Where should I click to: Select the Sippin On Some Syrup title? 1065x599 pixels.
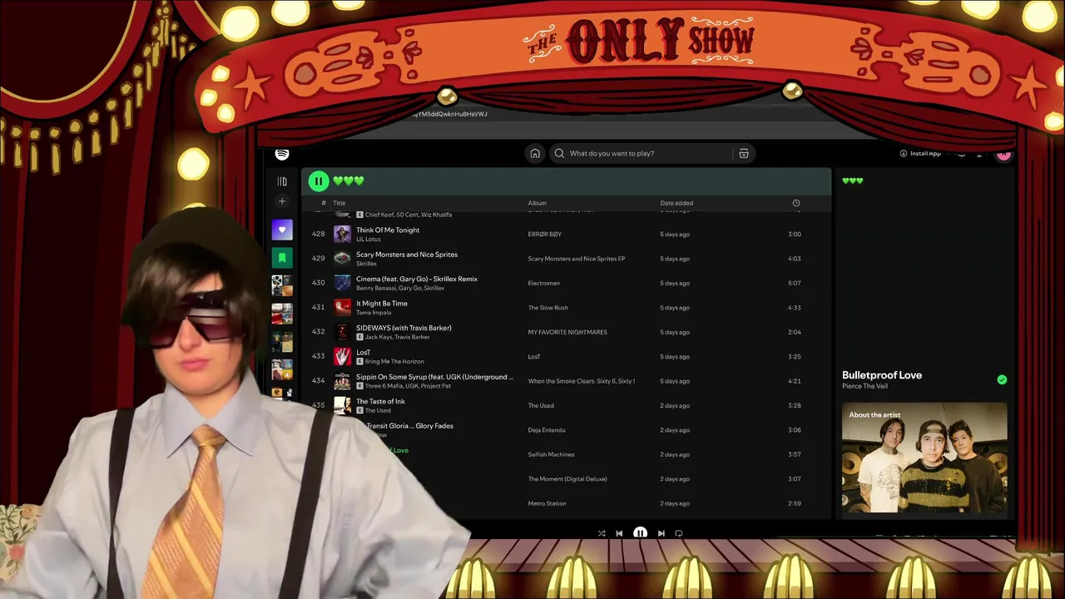434,377
